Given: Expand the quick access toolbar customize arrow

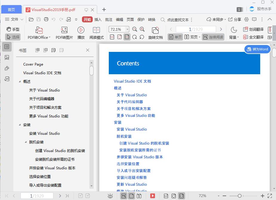Looking at the screenshot, I should point(76,19).
